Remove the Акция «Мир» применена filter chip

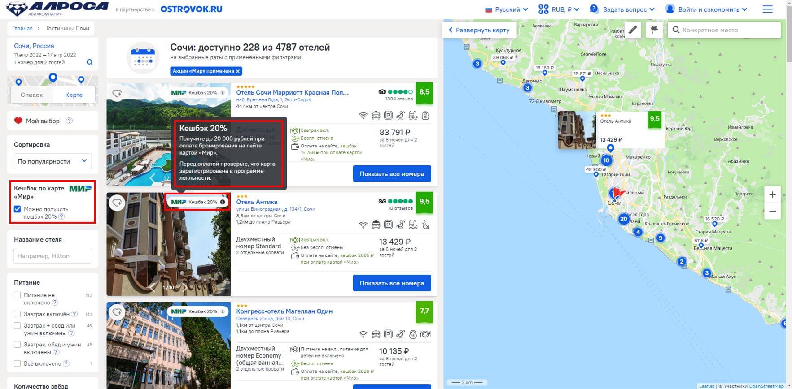click(238, 71)
